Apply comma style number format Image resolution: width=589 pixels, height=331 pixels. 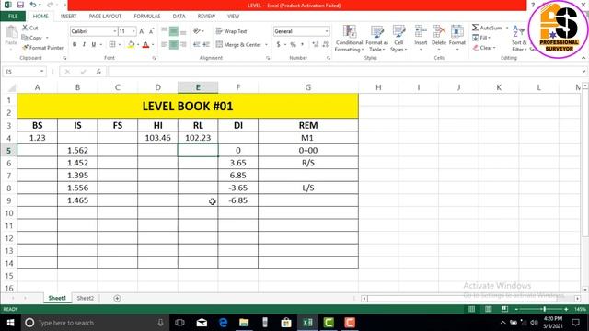pyautogui.click(x=303, y=44)
